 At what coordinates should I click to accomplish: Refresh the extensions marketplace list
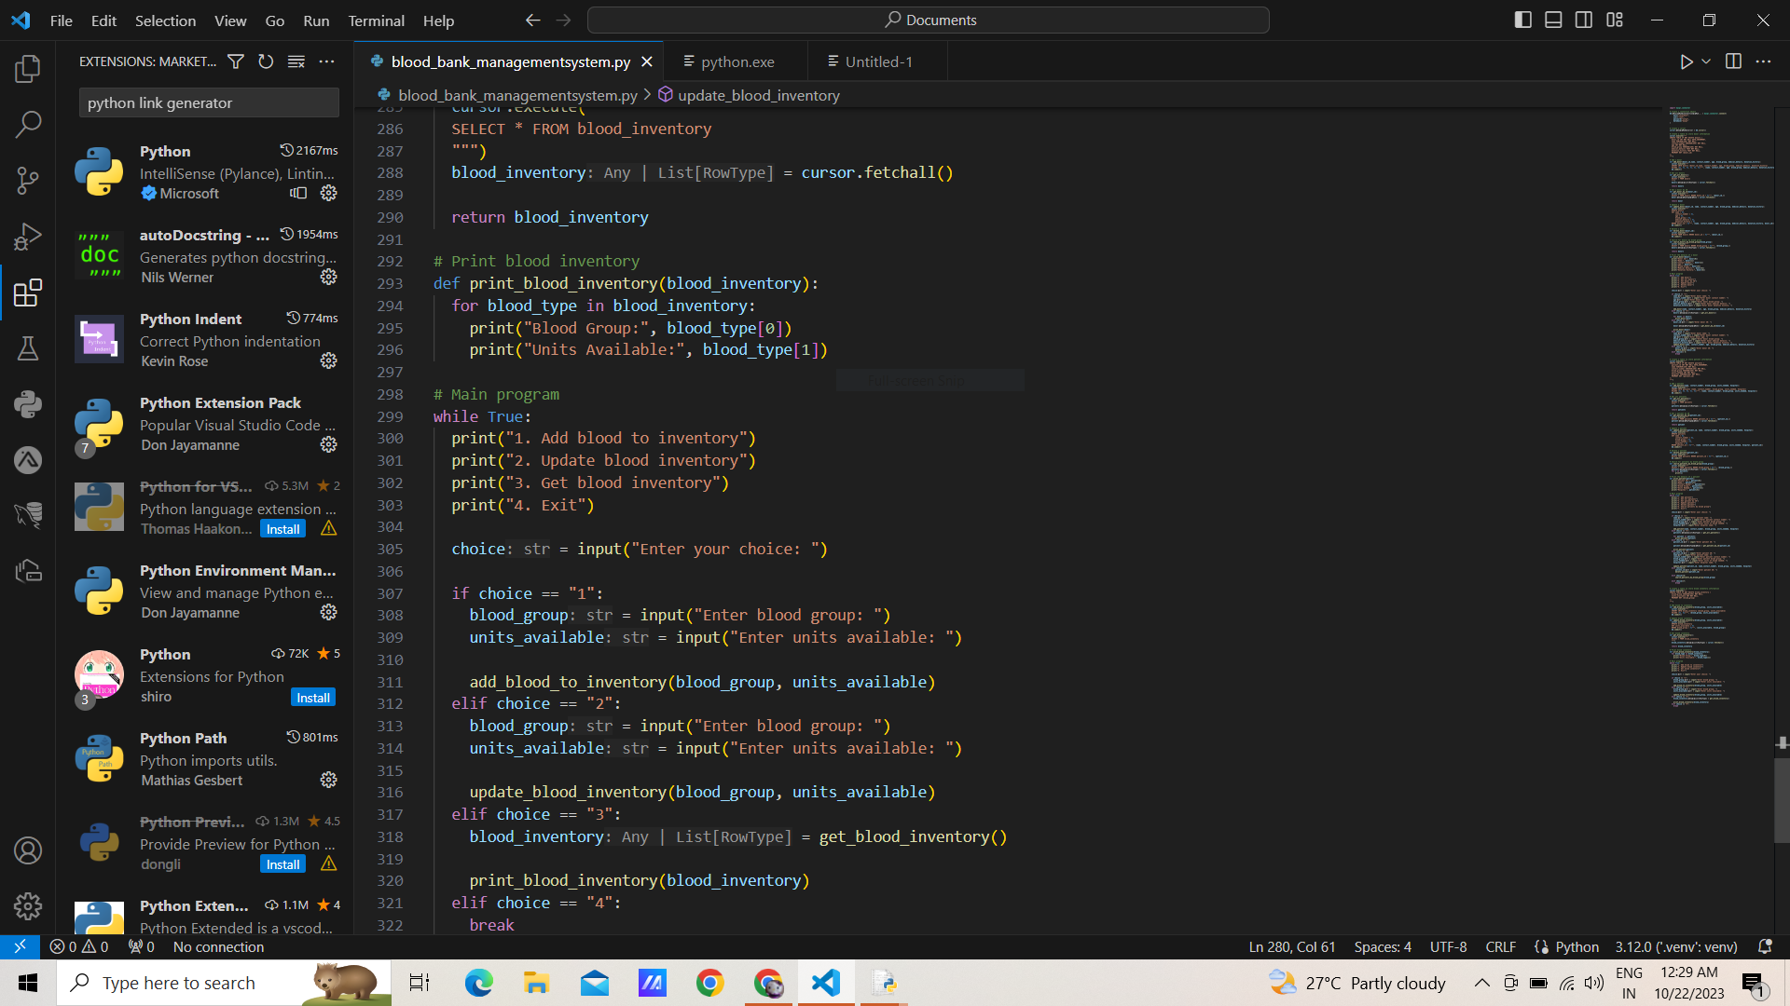click(x=266, y=61)
